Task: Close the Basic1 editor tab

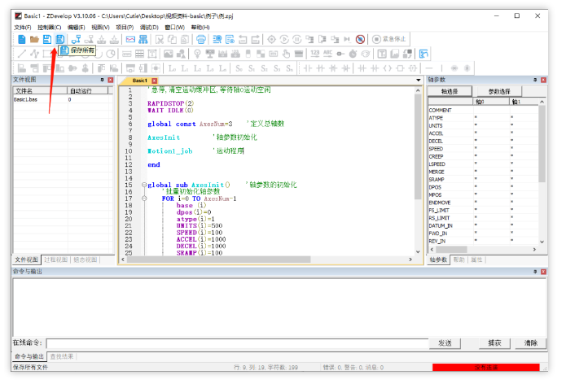Action: (155, 81)
